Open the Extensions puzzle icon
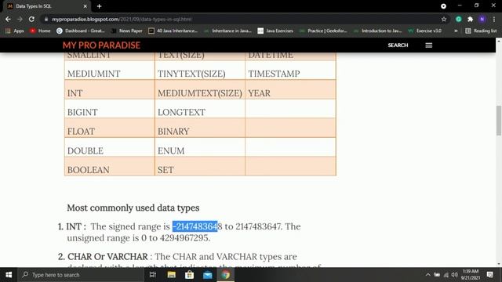Screen dimensions: 502x282 [x=471, y=19]
